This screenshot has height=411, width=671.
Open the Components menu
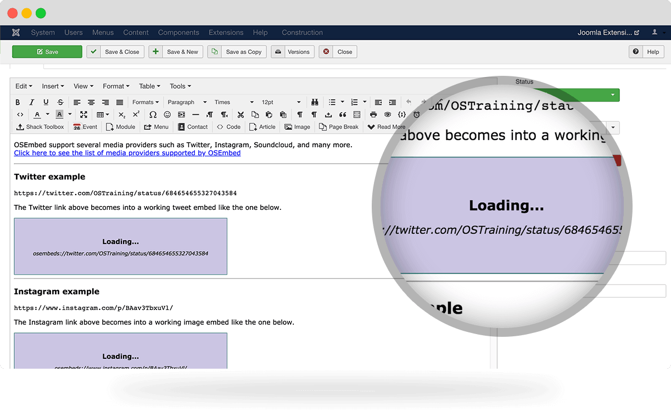178,32
